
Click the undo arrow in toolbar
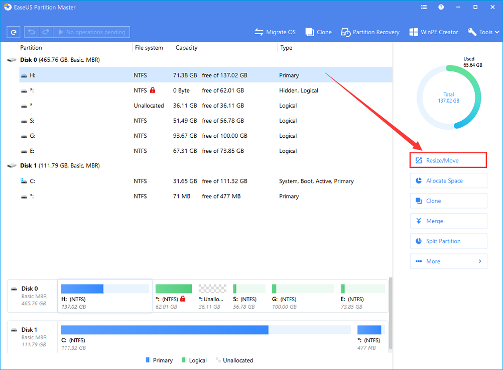coord(32,32)
